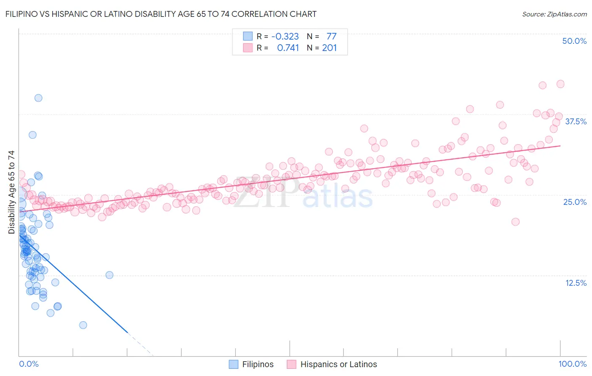Click the N = 201 sample count

[x=322, y=48]
